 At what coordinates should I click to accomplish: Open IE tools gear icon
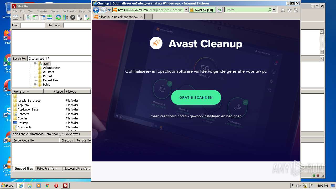tap(296, 10)
